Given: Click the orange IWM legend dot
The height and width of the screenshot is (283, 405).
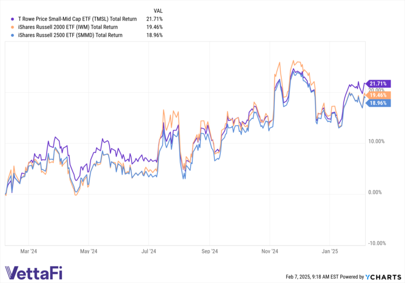Looking at the screenshot, I should (5, 26).
